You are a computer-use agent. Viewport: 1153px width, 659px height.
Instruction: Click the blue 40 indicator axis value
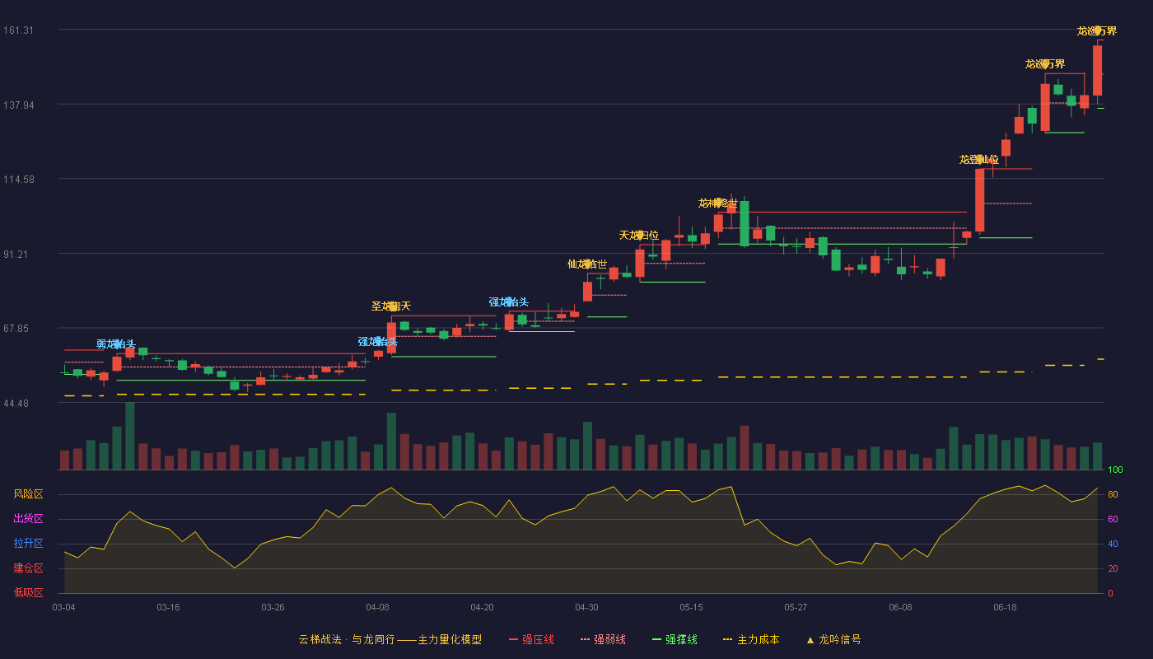(x=1113, y=544)
